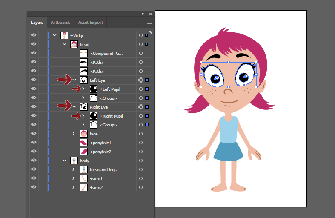This screenshot has width=335, height=218.
Task: Click the target circle for Left Eye
Action: click(141, 80)
